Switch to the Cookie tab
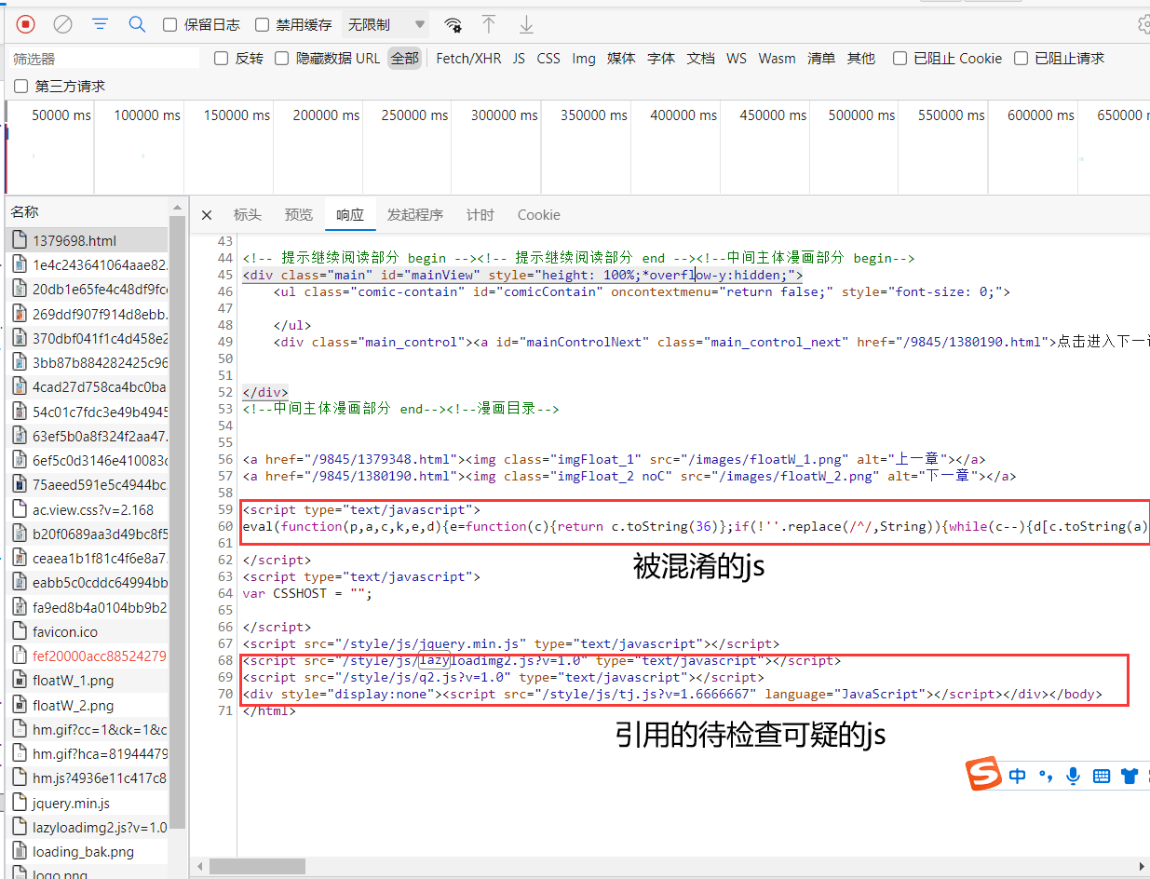The height and width of the screenshot is (879, 1150). (x=538, y=214)
